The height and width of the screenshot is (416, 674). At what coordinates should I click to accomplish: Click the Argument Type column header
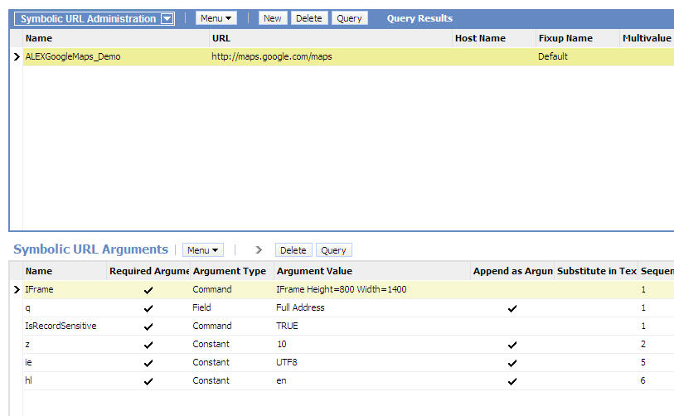coord(232,271)
